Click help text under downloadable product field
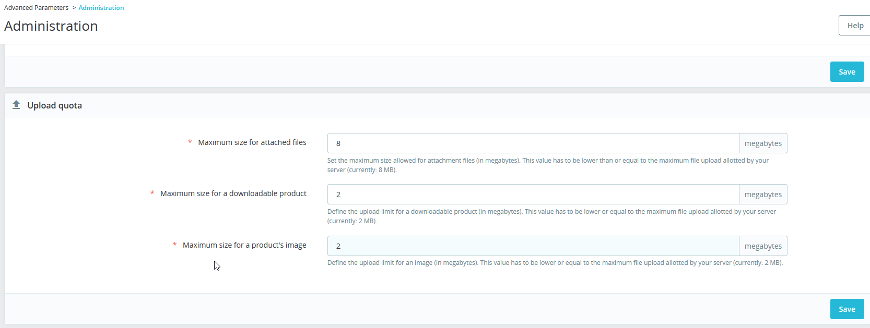The width and height of the screenshot is (870, 328). (x=551, y=216)
